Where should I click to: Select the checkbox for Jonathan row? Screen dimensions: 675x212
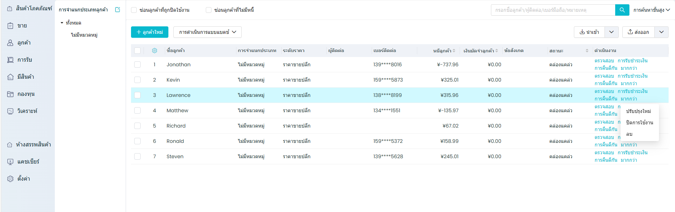point(137,64)
